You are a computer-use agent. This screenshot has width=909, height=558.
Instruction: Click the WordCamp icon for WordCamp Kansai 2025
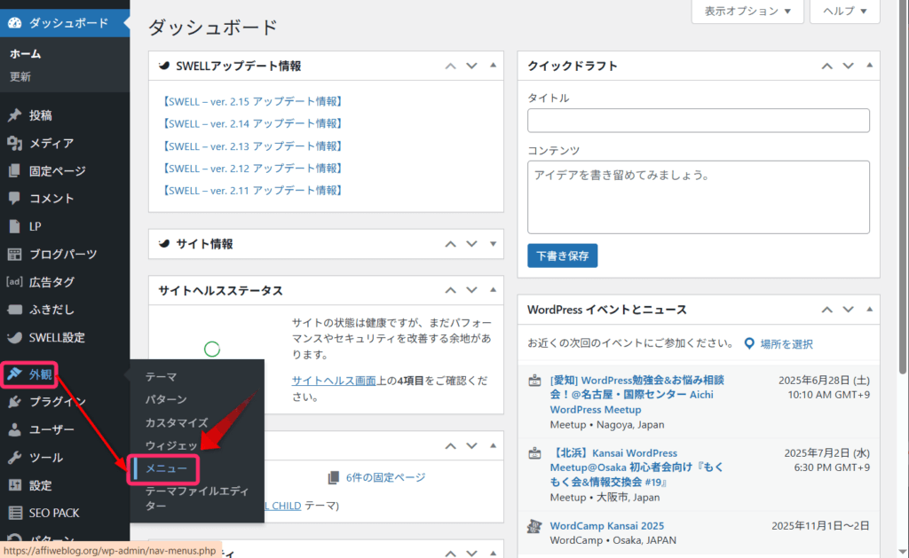534,526
